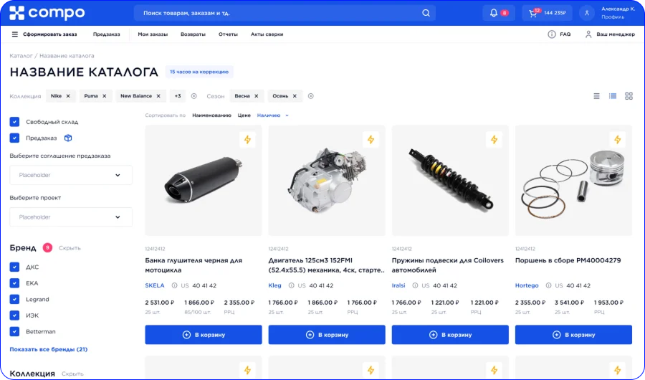
Task: Uncheck the Свободный склад checkbox
Action: pyautogui.click(x=14, y=122)
